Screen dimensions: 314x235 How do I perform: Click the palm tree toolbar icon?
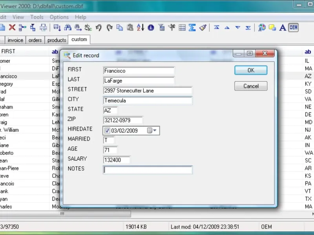172,27
